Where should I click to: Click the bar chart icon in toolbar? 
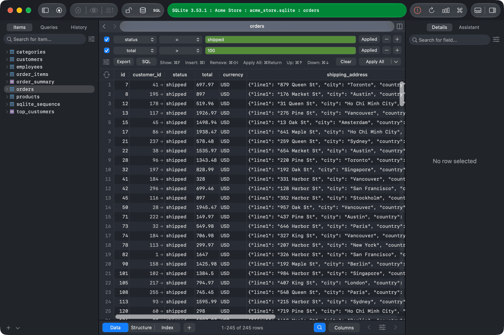coord(446,10)
